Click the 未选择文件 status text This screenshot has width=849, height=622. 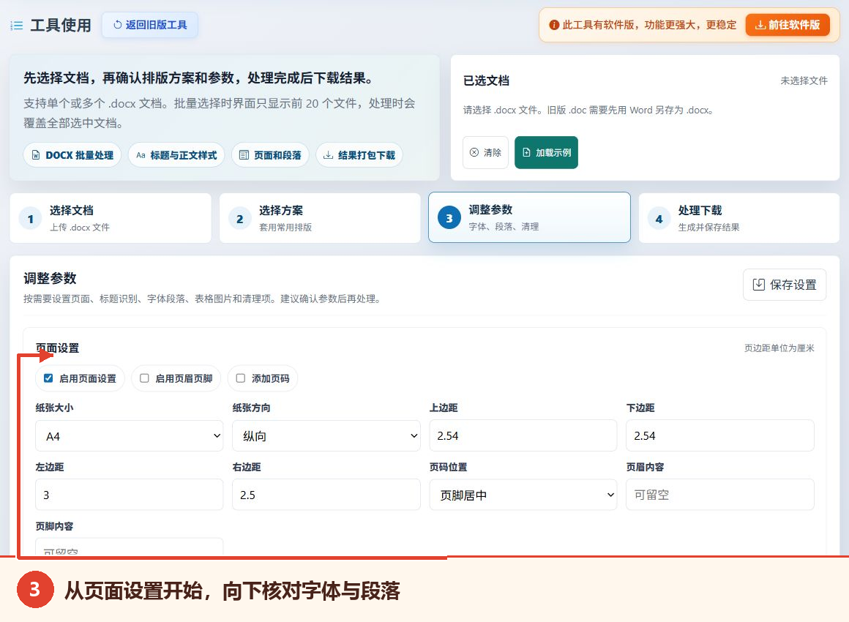coord(804,80)
